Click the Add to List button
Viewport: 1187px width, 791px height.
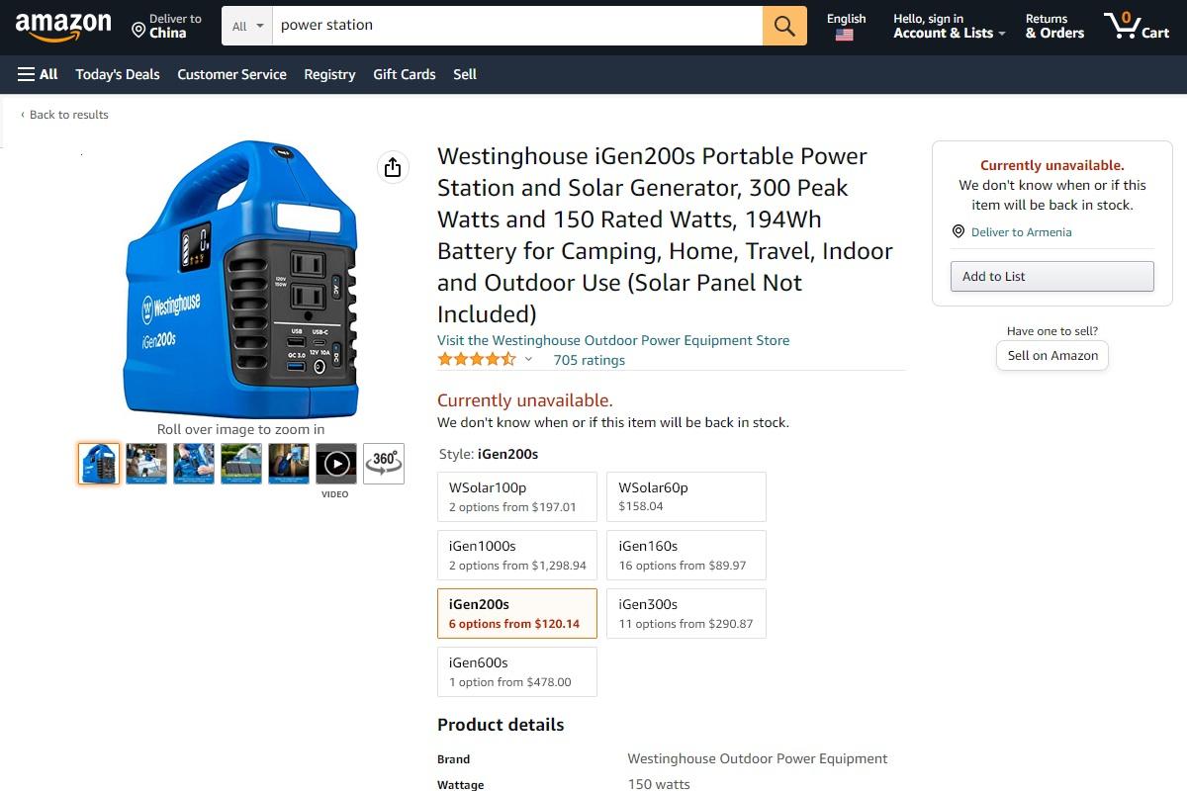[1052, 276]
